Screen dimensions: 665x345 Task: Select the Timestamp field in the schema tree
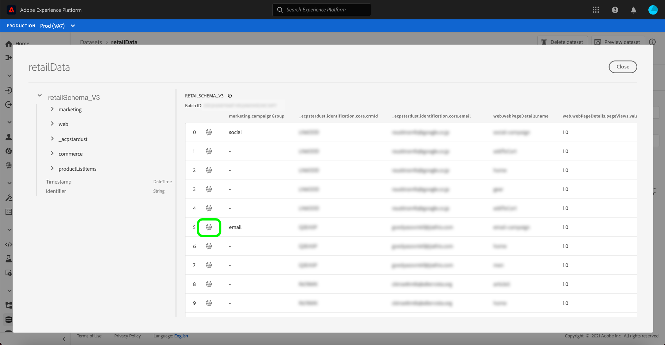pos(59,182)
